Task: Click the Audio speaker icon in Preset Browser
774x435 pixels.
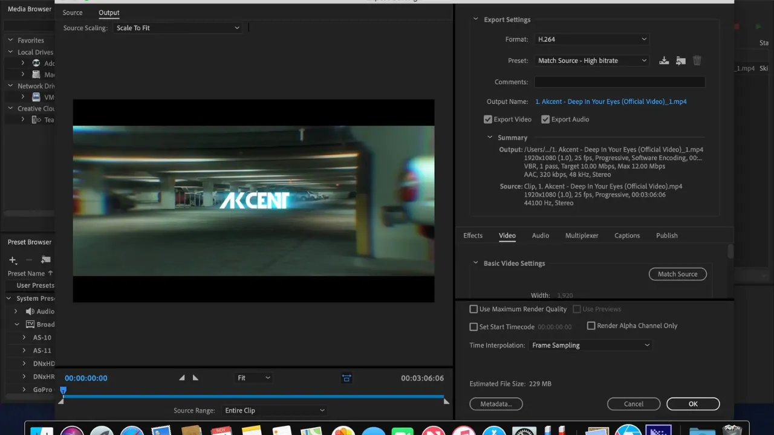Action: pos(30,311)
